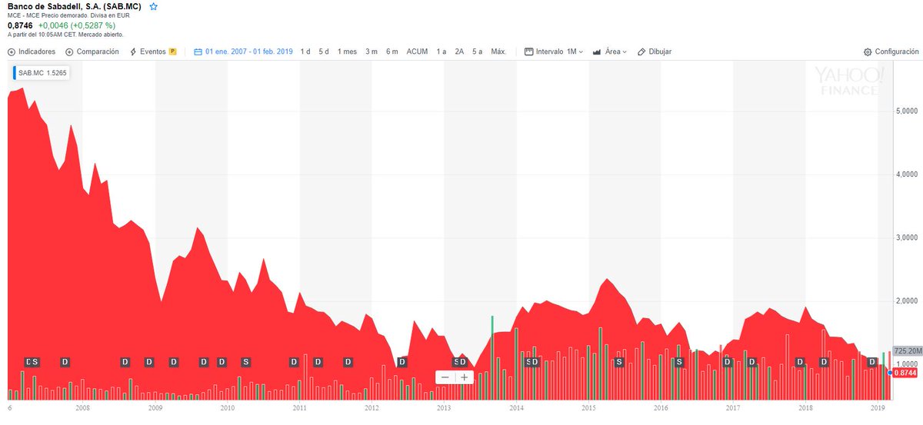This screenshot has height=425, width=923.
Task: Click the yellow P badge next to Eventos
Action: click(173, 51)
